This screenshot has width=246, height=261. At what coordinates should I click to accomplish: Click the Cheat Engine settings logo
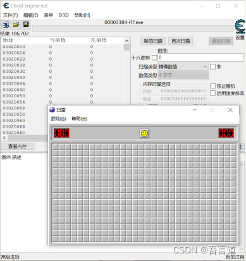(x=240, y=27)
